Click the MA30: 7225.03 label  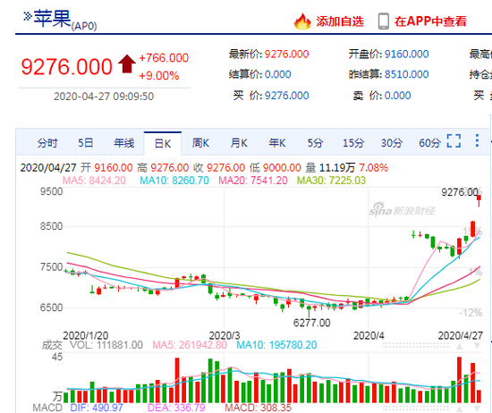331,181
